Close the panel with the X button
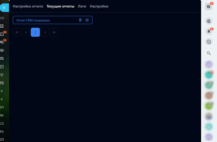Viewport: 217px width, 142px height. (x=4, y=8)
